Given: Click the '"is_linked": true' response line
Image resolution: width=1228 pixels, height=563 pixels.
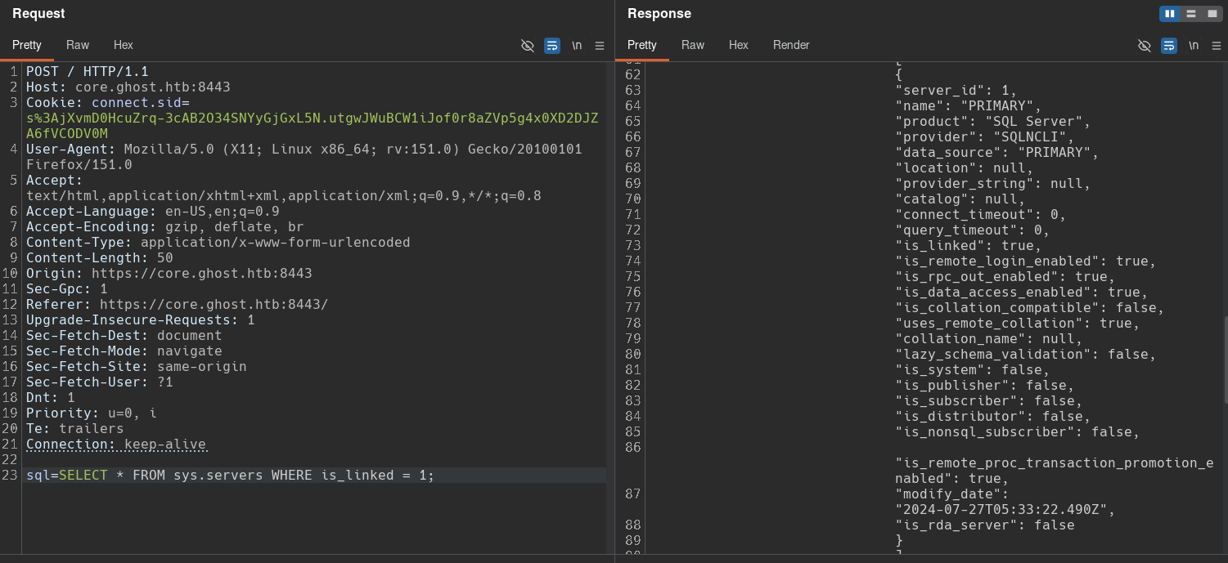Looking at the screenshot, I should tap(969, 246).
